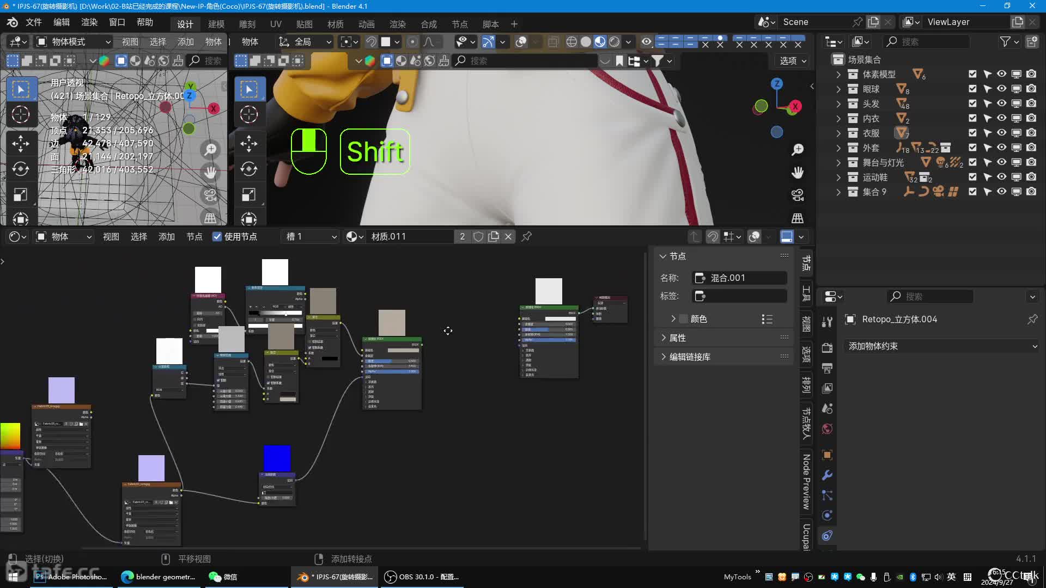
Task: Open the 物体模式 mode dropdown
Action: pos(73,42)
